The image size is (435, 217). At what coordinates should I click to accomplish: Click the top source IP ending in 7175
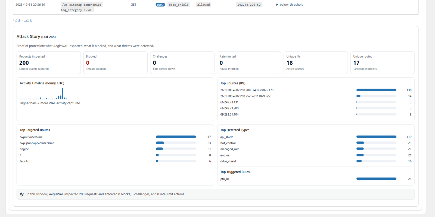pos(247,90)
